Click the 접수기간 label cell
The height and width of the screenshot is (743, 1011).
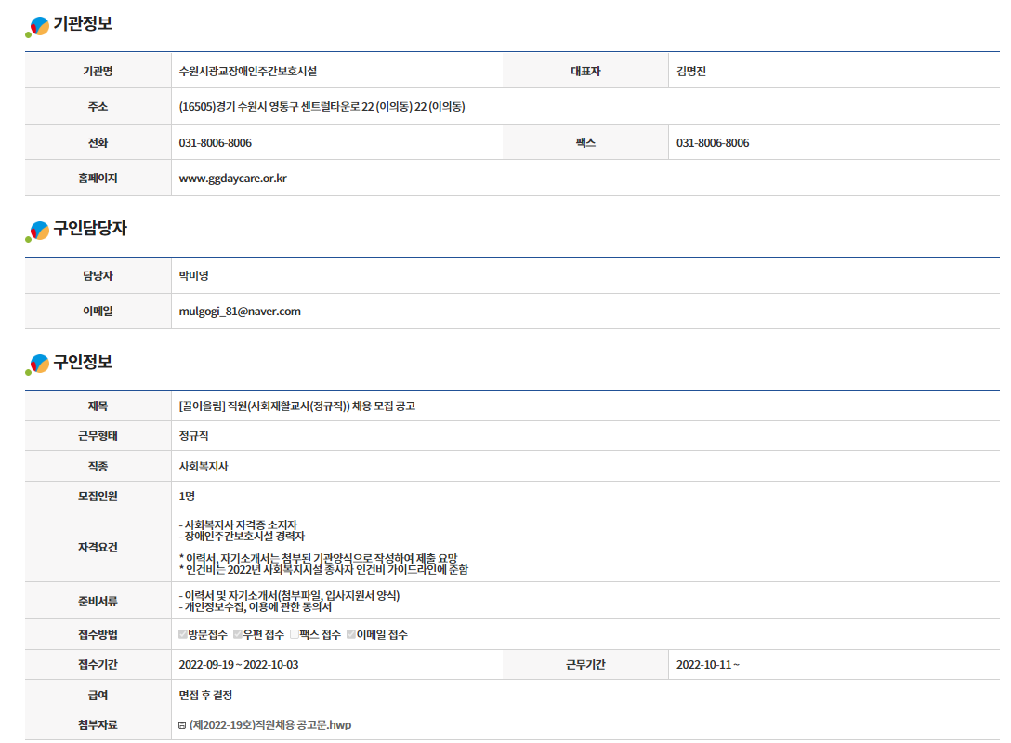98,664
